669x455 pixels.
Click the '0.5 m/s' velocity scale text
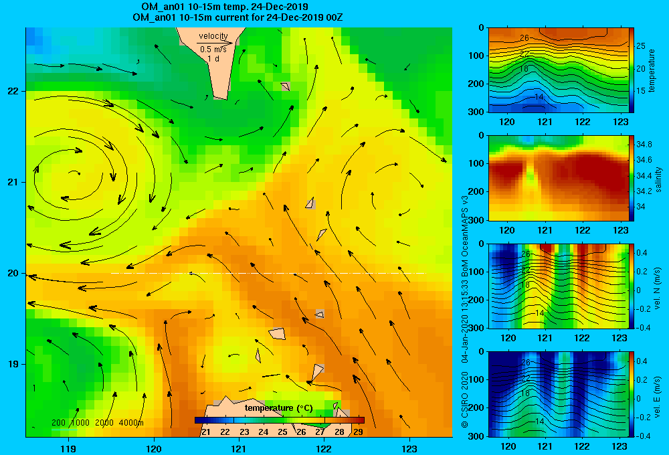[x=213, y=50]
